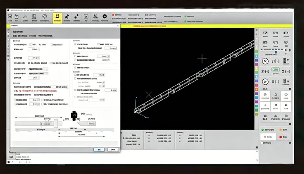The image size is (304, 174).
Task: Click the cancel button beside the confirm button
Action: pyautogui.click(x=113, y=149)
